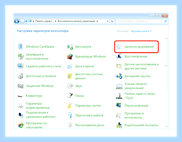Open the Мышь link
The width and height of the screenshot is (182, 142).
pyautogui.click(x=80, y=96)
